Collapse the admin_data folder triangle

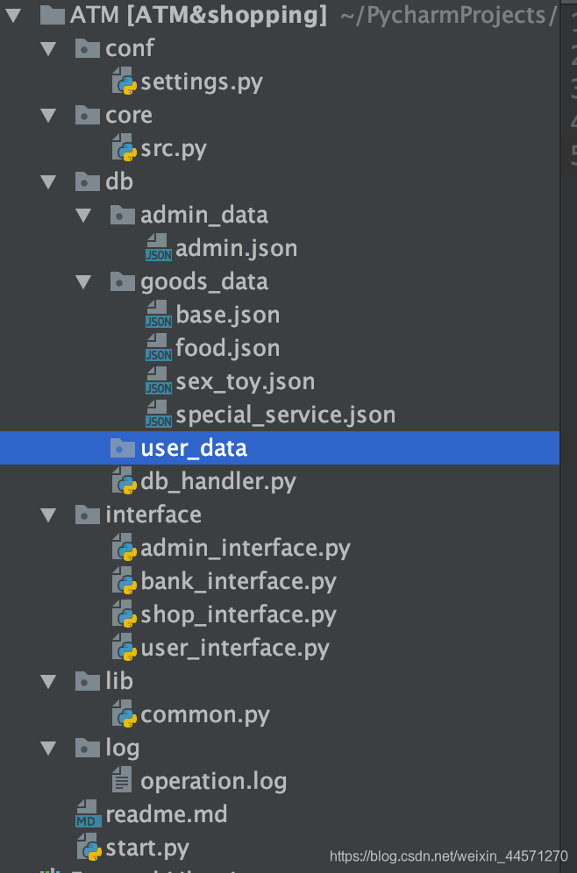pyautogui.click(x=83, y=215)
